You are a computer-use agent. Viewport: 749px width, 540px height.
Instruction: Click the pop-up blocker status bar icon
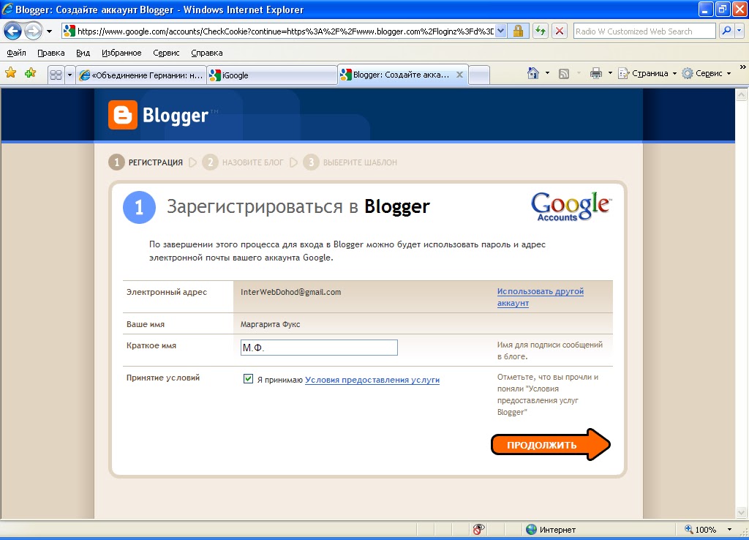click(478, 529)
